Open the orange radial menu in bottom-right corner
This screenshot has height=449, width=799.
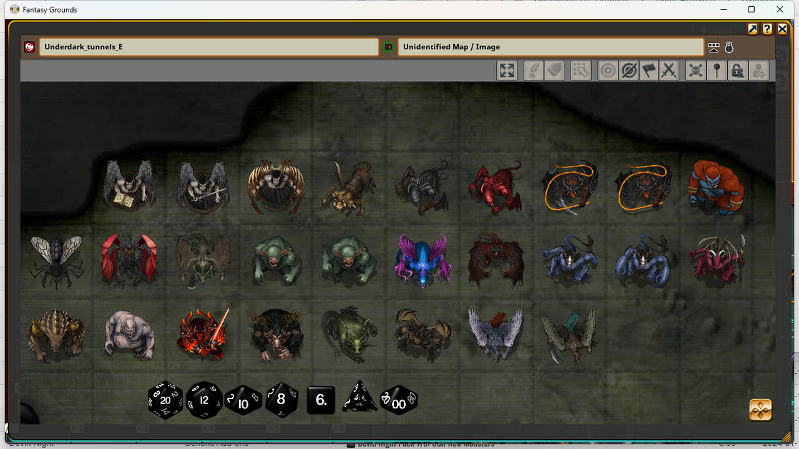tap(760, 410)
